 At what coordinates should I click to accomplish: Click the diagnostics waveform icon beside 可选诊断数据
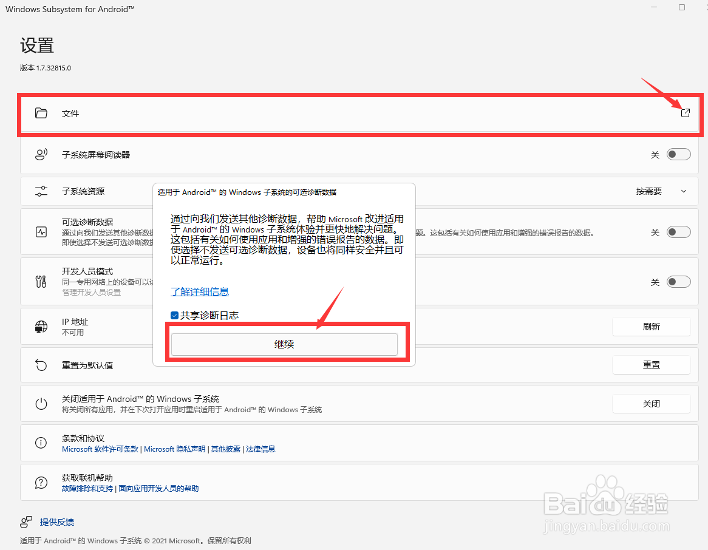[41, 231]
